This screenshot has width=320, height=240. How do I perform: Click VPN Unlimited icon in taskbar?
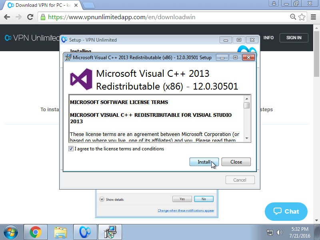[85, 232]
